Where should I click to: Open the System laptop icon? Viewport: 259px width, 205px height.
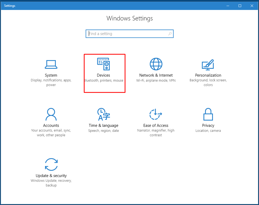(x=51, y=64)
